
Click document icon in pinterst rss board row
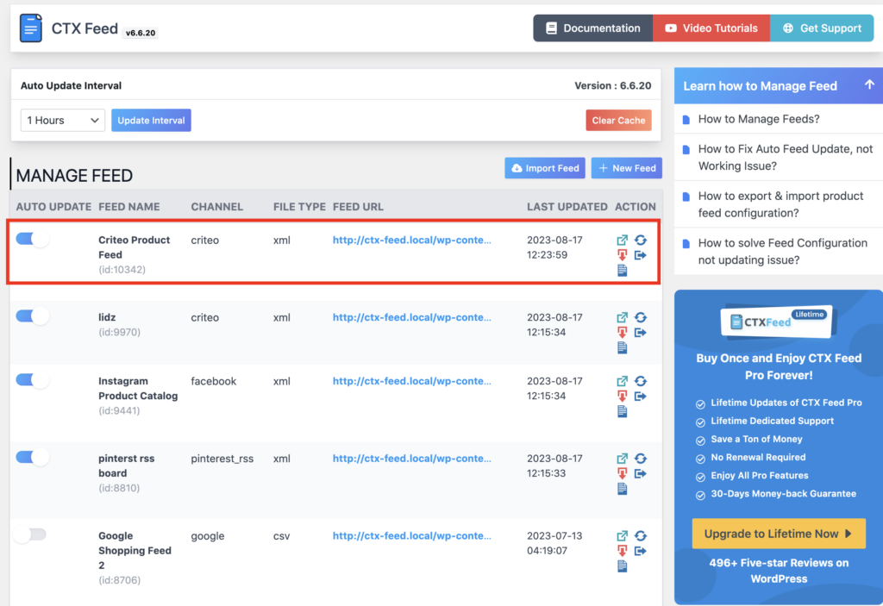pos(622,489)
